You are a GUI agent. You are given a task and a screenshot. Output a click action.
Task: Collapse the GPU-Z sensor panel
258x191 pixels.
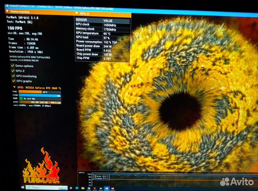[x=77, y=13]
